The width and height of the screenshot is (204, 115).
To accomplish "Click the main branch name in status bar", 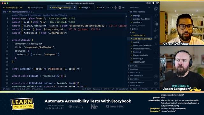I will (7, 89).
